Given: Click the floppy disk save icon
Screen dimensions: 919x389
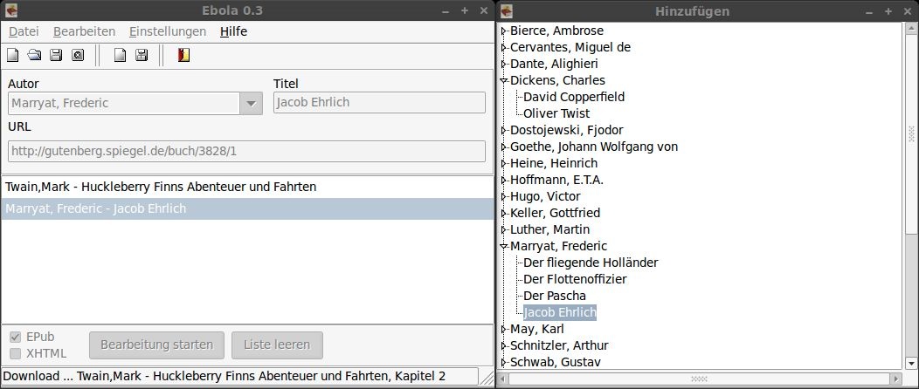Looking at the screenshot, I should 56,56.
